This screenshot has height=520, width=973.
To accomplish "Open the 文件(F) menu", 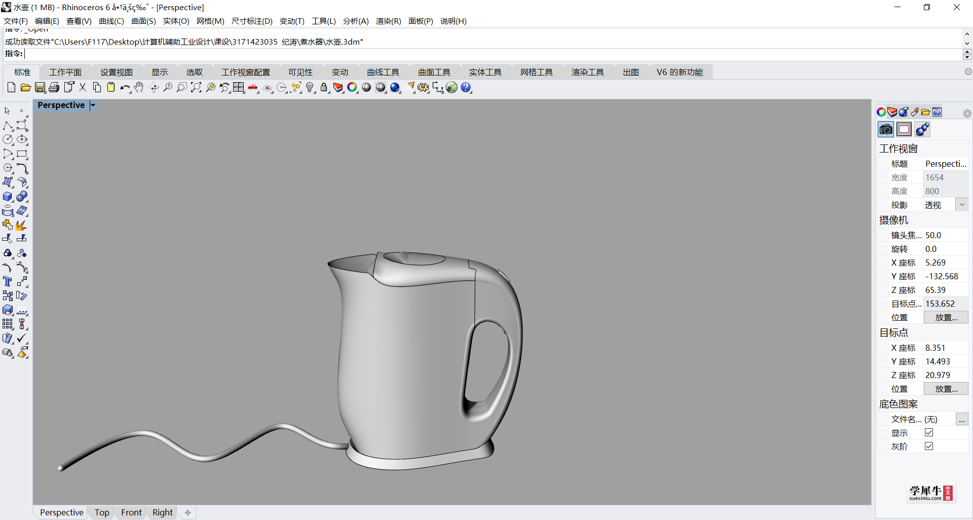I will point(16,21).
